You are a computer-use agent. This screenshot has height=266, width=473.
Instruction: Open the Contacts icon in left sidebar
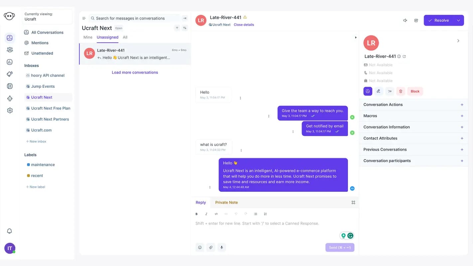(10, 50)
